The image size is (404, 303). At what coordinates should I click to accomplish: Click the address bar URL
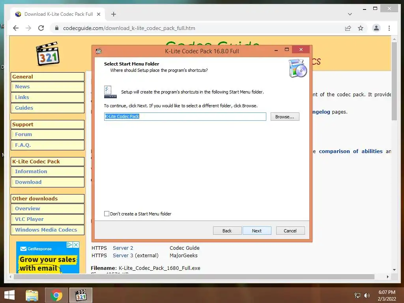[x=129, y=28]
